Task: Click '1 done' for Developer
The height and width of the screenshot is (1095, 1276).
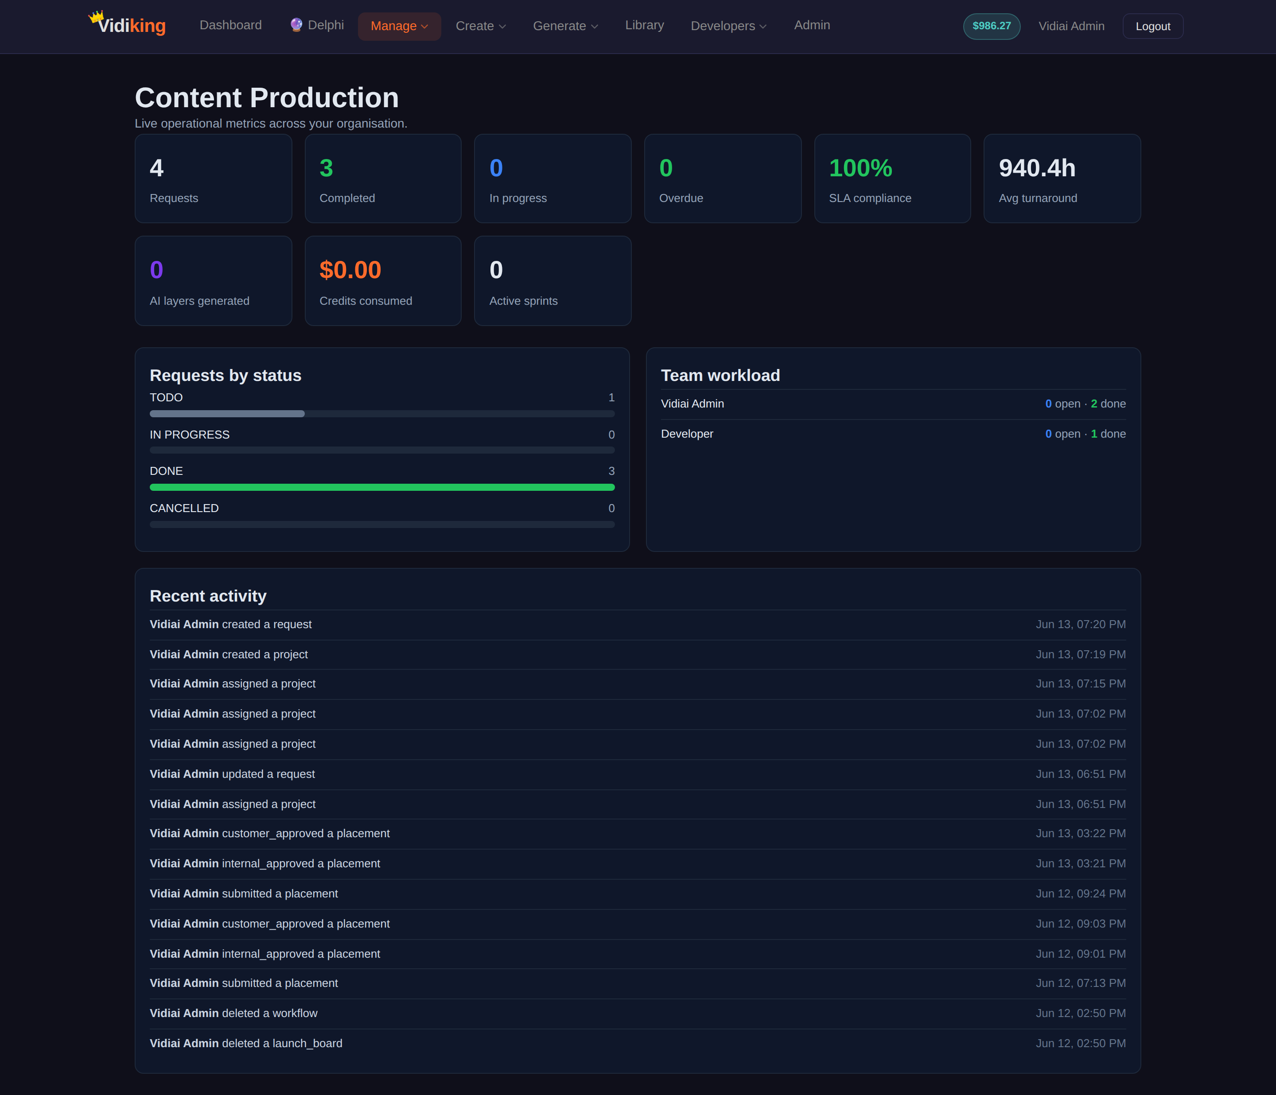Action: point(1108,434)
